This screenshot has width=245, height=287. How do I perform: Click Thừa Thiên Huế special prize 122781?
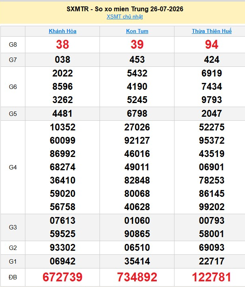(212, 277)
